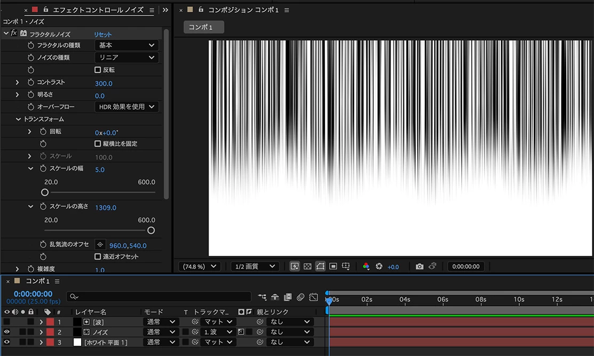Toggle hide shy layers icon in timeline
The width and height of the screenshot is (594, 356).
point(275,297)
